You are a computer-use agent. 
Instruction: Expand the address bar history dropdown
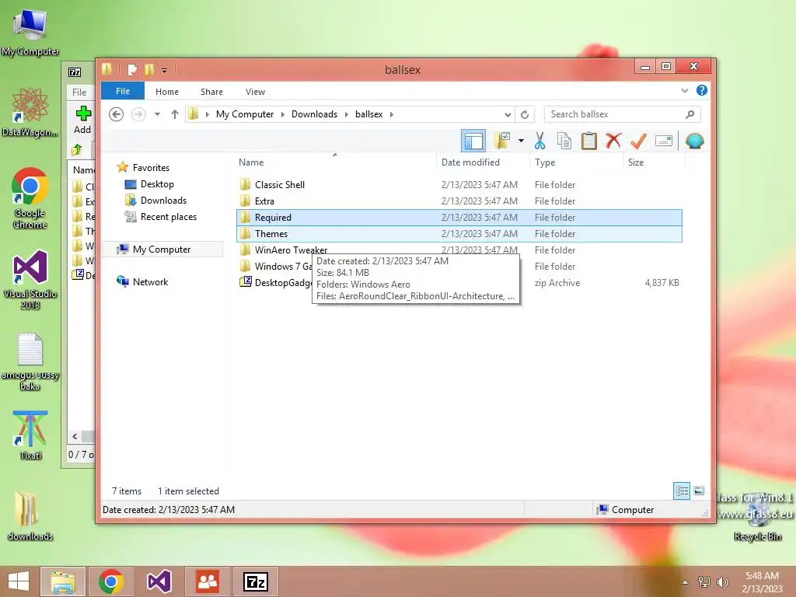tap(508, 115)
